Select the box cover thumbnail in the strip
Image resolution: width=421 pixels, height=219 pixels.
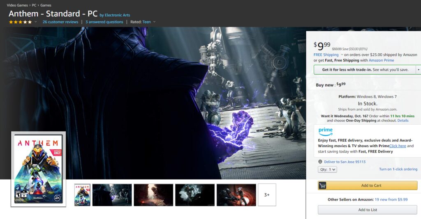click(82, 195)
